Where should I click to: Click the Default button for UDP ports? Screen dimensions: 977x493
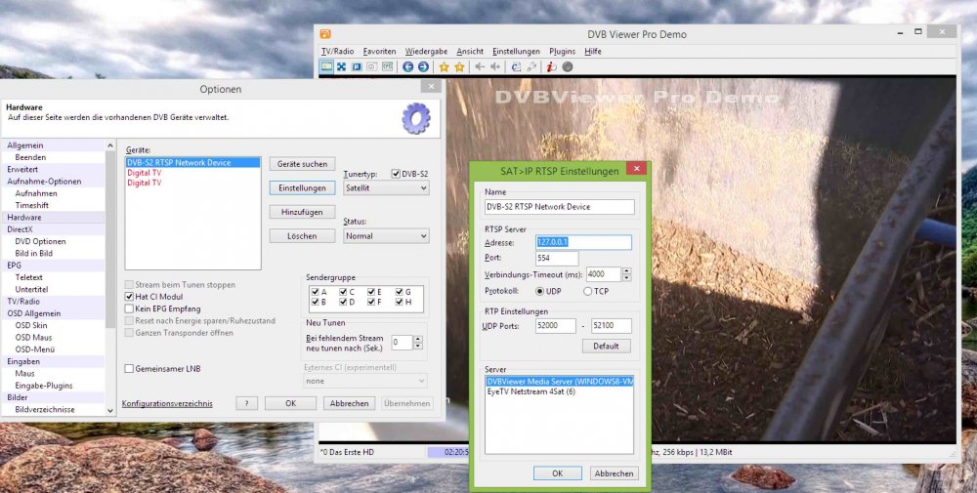point(606,346)
